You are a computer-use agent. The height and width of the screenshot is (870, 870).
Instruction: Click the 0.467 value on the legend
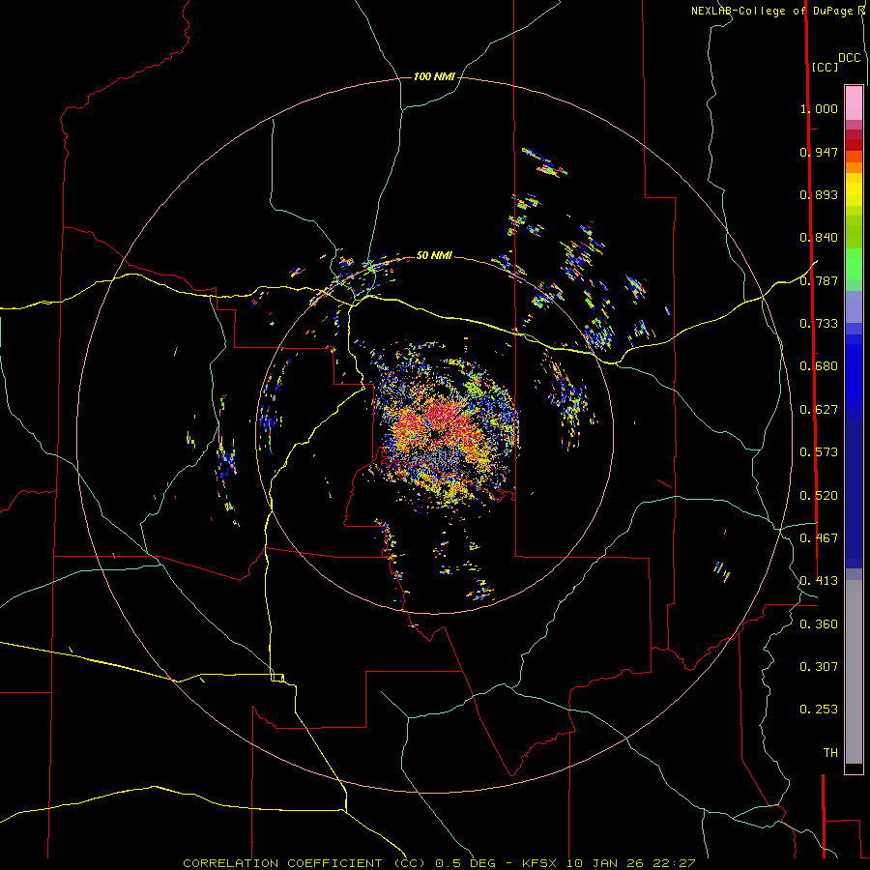(819, 538)
